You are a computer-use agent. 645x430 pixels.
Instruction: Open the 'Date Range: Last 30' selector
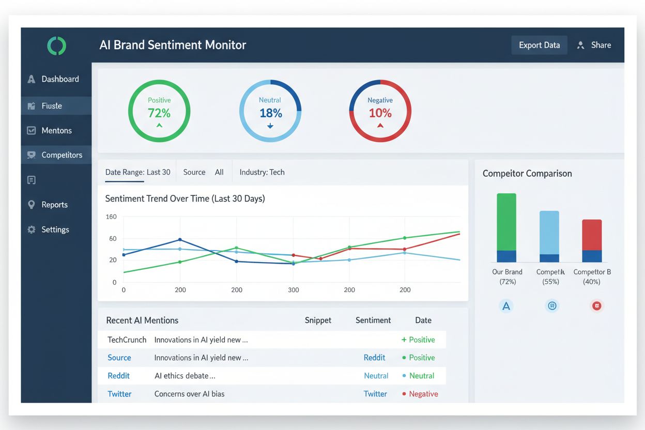(x=137, y=172)
